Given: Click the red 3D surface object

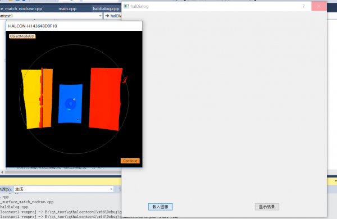Looking at the screenshot, I should click(106, 99).
